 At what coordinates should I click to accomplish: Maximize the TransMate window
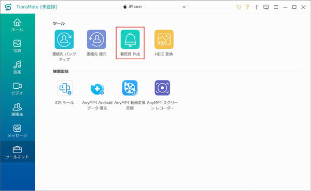point(294,7)
